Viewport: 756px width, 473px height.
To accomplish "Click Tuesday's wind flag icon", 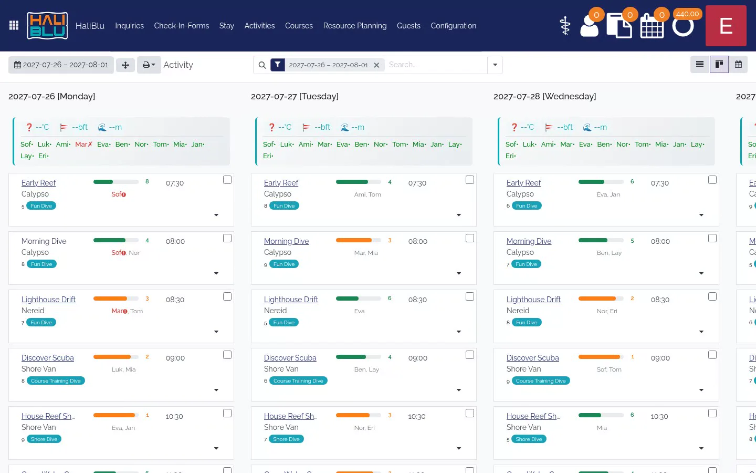I will [306, 127].
